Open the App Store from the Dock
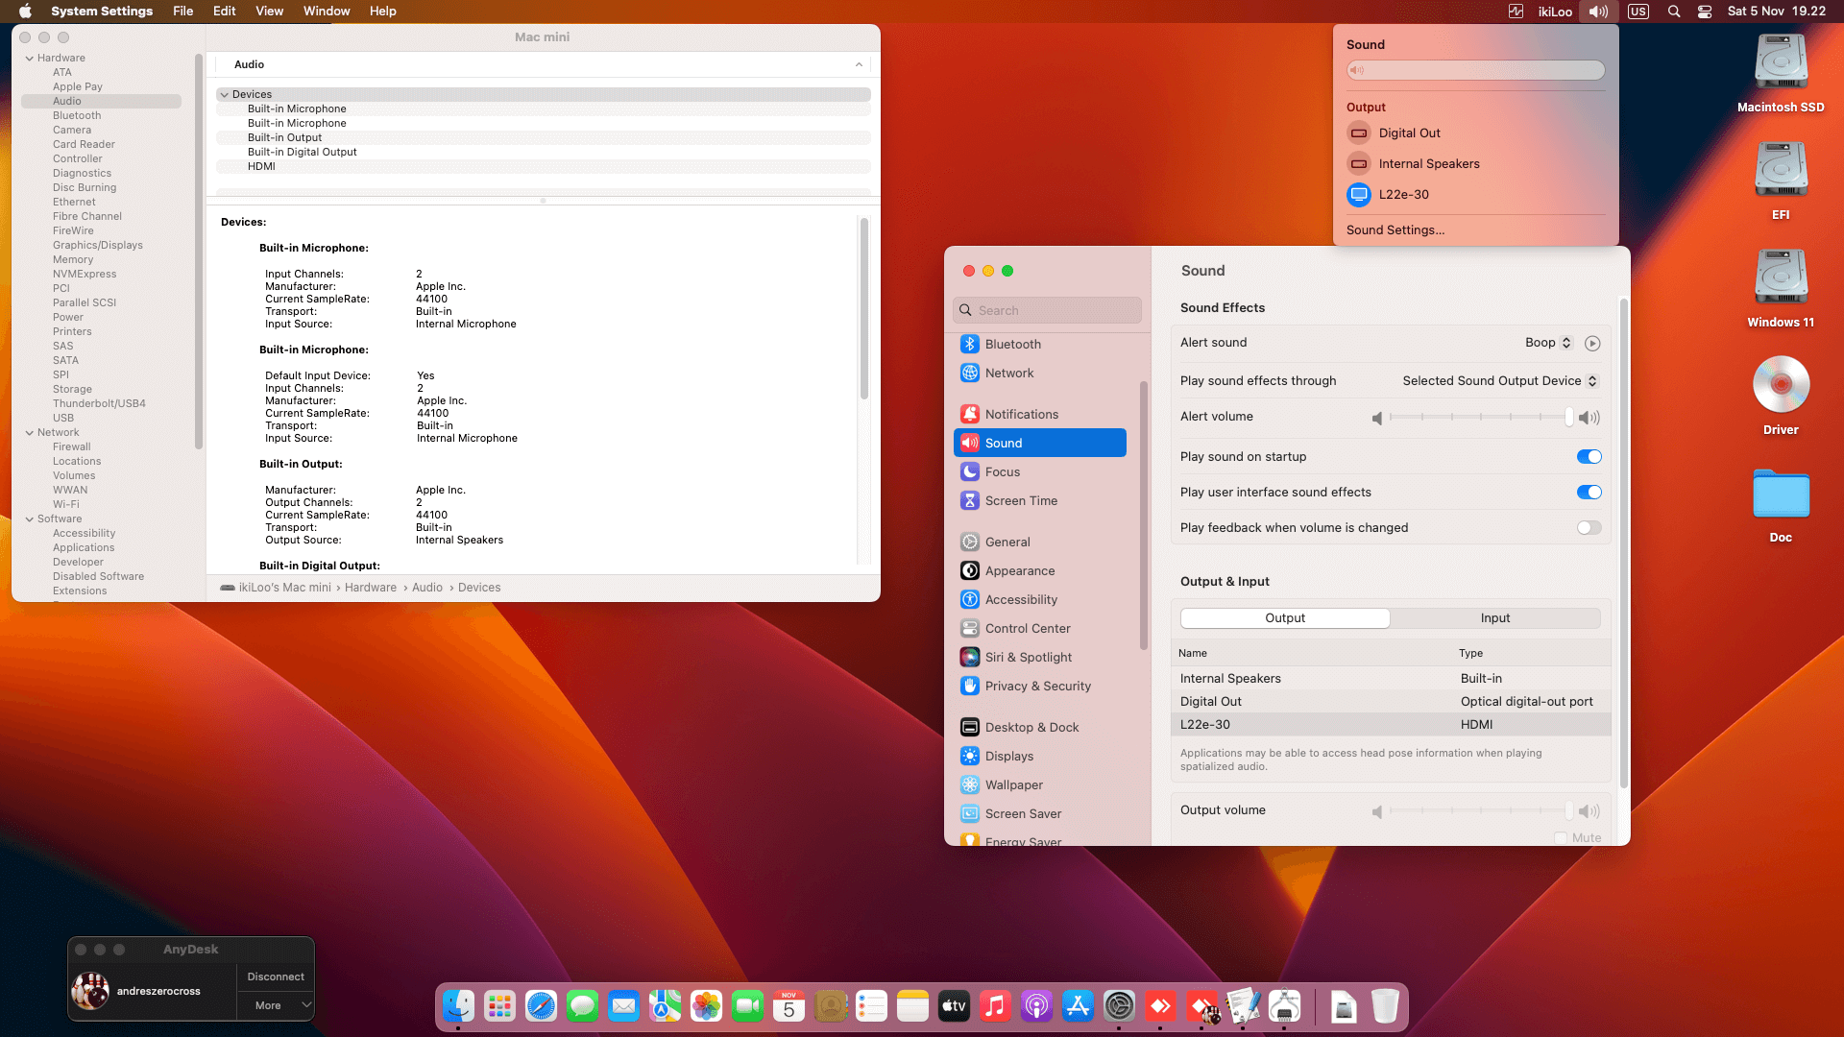Image resolution: width=1844 pixels, height=1037 pixels. (1078, 1005)
